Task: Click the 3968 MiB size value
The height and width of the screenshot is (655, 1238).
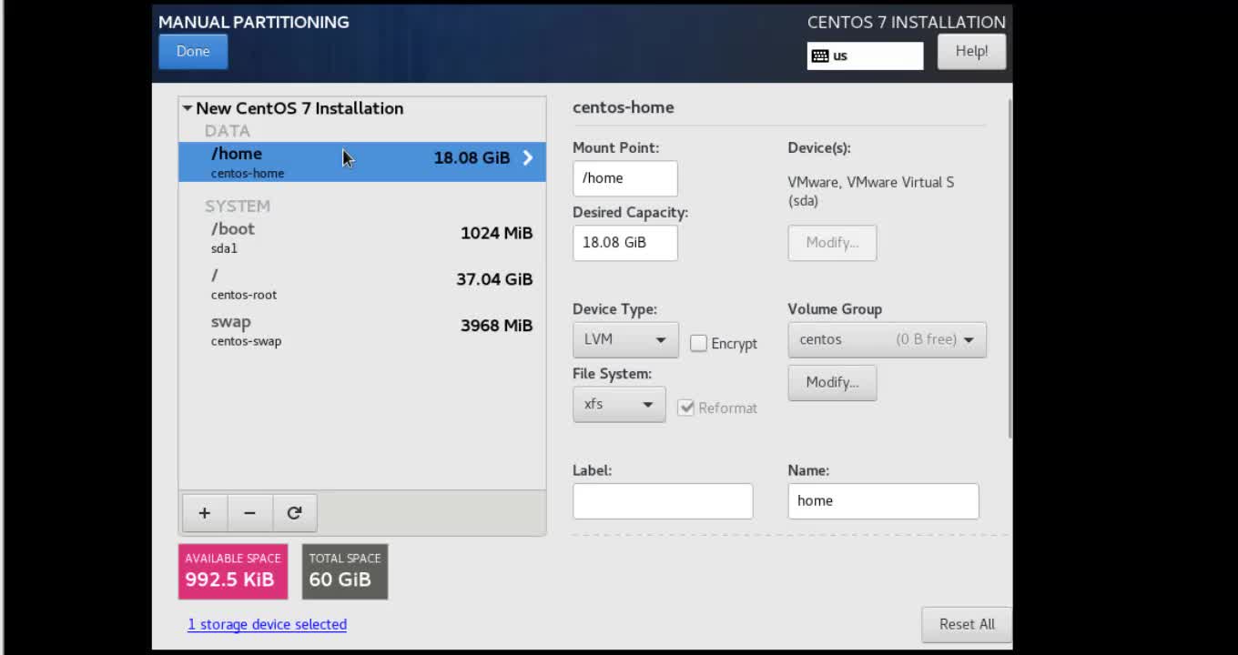Action: [496, 326]
